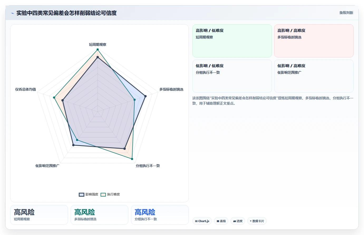Viewport: 364px width, 235px height.
Task: Click 分组执行不一致 text in 低影响 / 低难度 card
Action: (208, 72)
